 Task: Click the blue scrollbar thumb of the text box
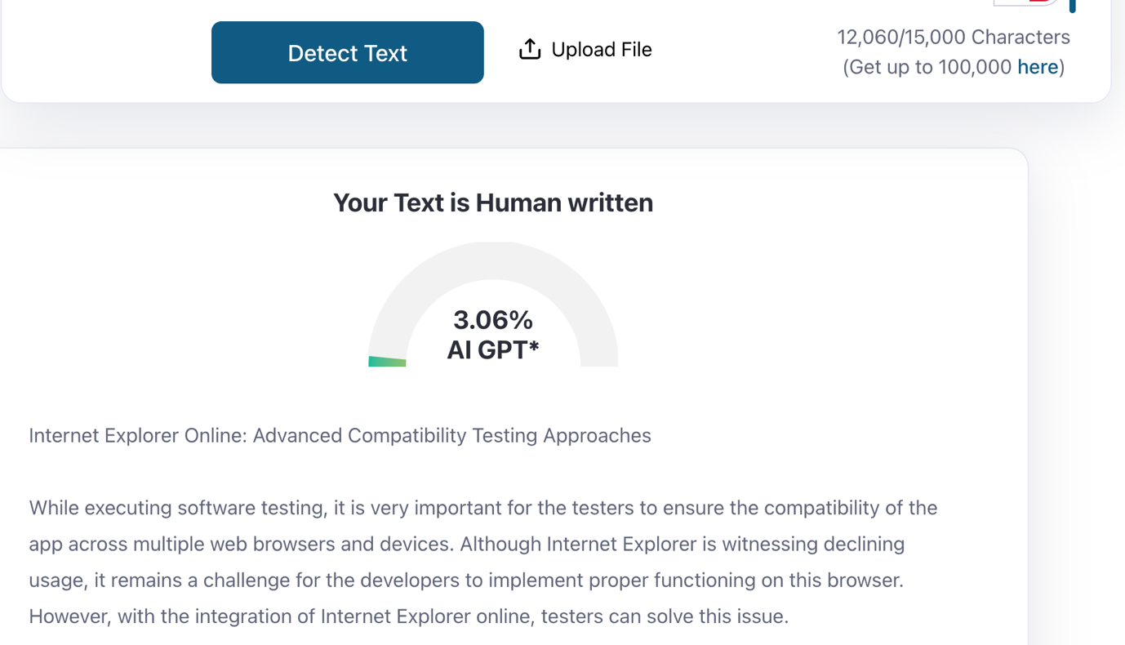[x=1073, y=6]
